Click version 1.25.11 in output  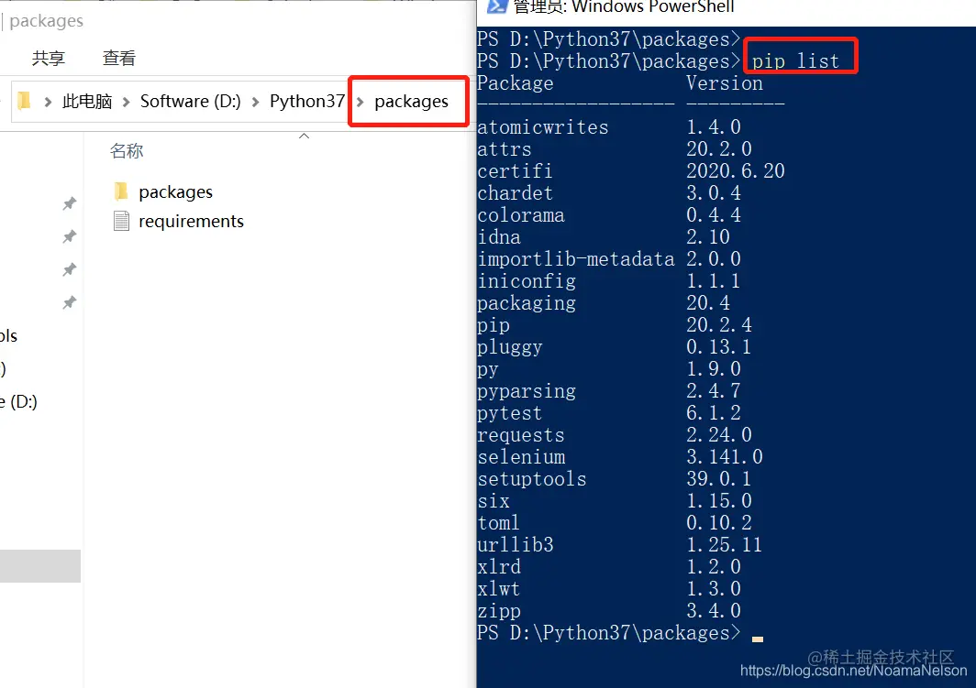725,545
